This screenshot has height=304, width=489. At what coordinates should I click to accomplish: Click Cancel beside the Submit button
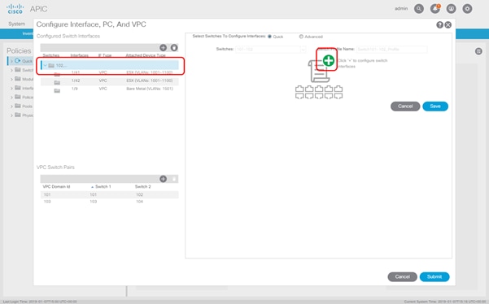[x=402, y=276]
